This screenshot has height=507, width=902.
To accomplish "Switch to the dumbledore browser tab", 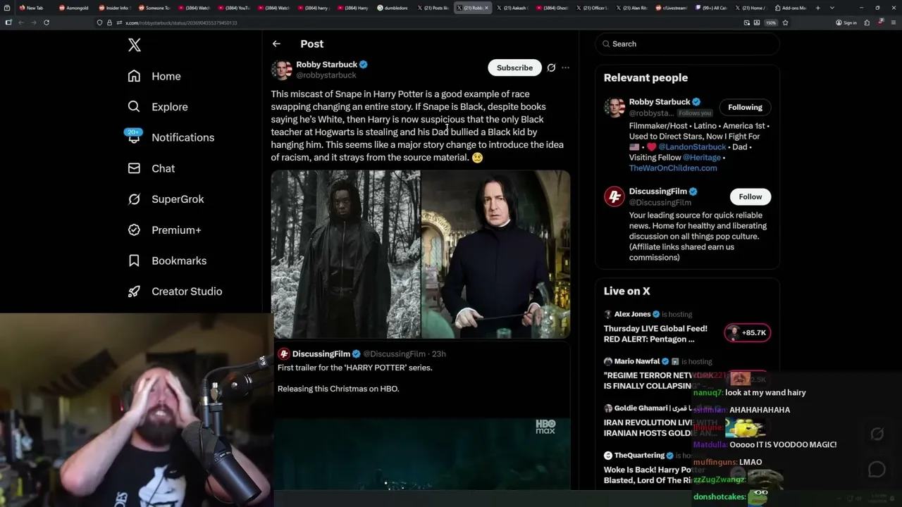I will [393, 8].
